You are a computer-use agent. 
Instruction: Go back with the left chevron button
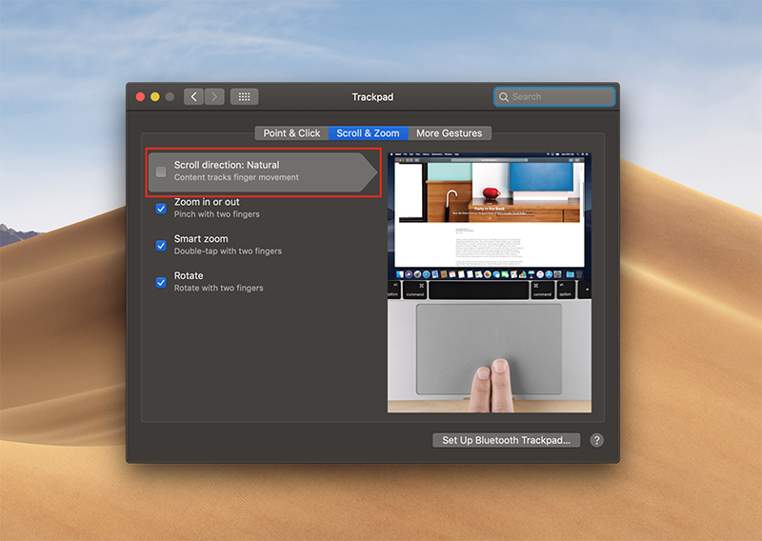193,97
